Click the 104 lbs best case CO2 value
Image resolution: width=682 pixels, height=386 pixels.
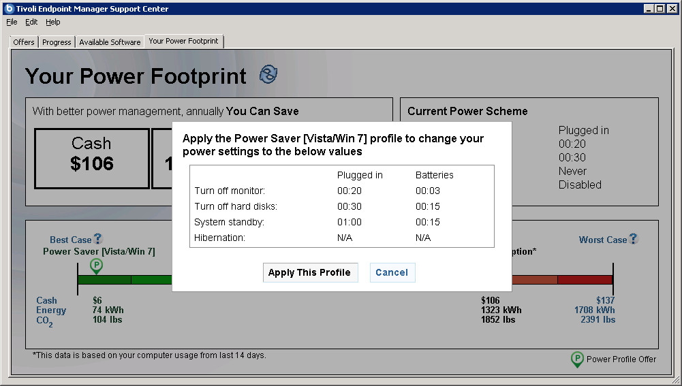pos(107,319)
